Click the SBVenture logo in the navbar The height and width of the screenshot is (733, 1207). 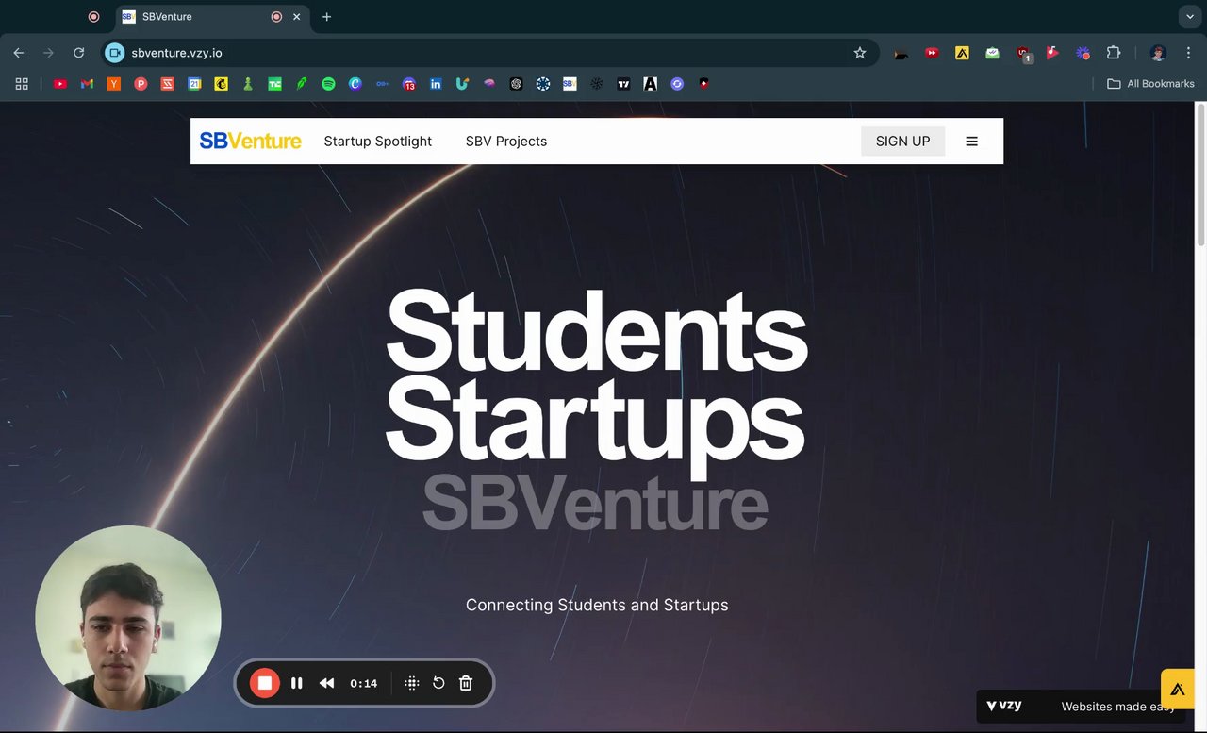250,142
